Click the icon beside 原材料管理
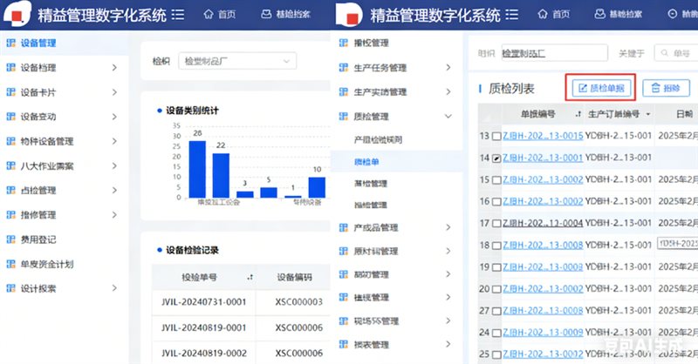This screenshot has width=698, height=364. 343,251
